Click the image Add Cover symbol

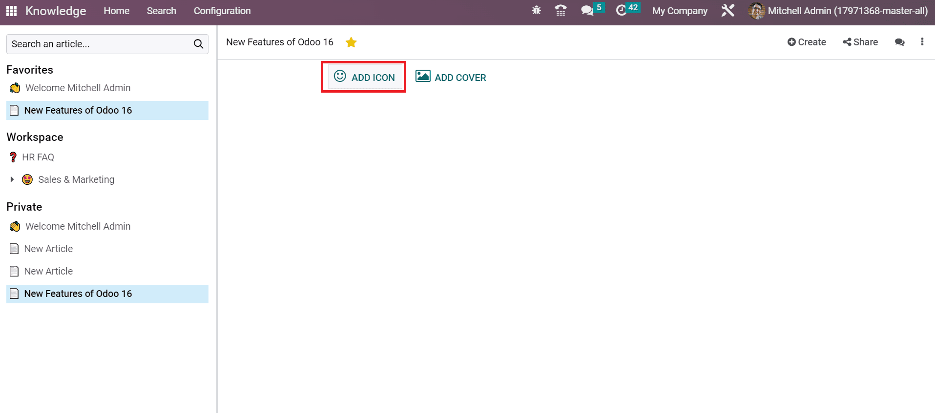423,76
